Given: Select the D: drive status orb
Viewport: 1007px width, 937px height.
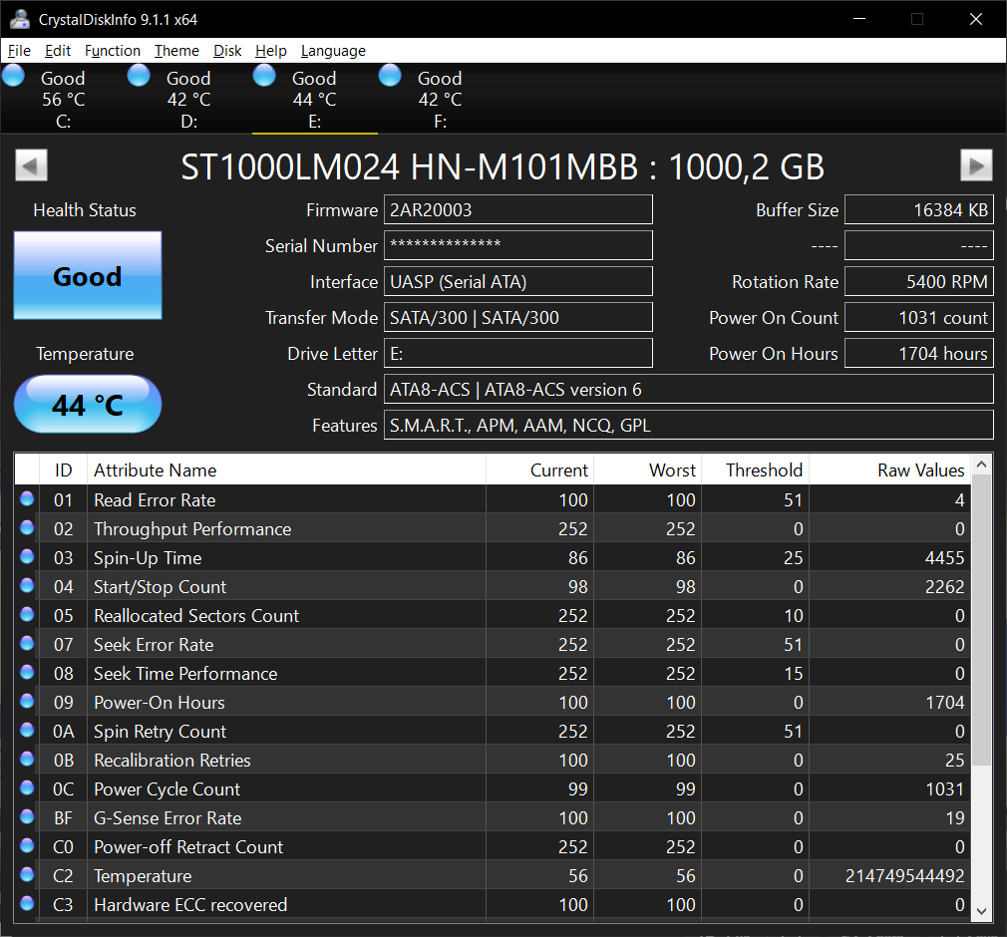Looking at the screenshot, I should [139, 76].
